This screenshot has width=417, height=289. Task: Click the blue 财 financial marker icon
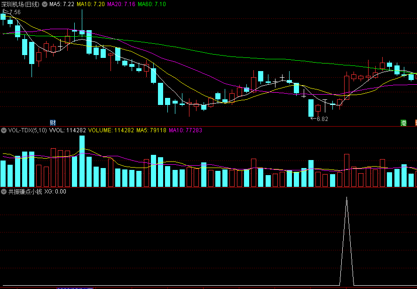(x=53, y=122)
